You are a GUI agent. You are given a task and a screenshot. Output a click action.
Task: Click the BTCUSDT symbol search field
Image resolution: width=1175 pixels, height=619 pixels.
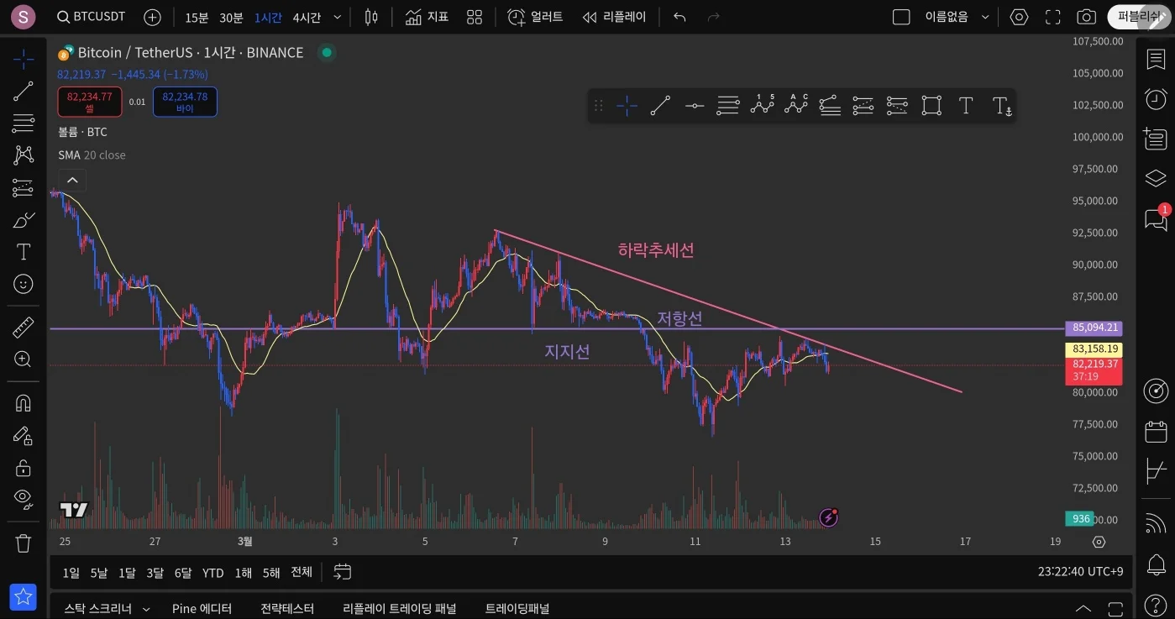click(91, 17)
